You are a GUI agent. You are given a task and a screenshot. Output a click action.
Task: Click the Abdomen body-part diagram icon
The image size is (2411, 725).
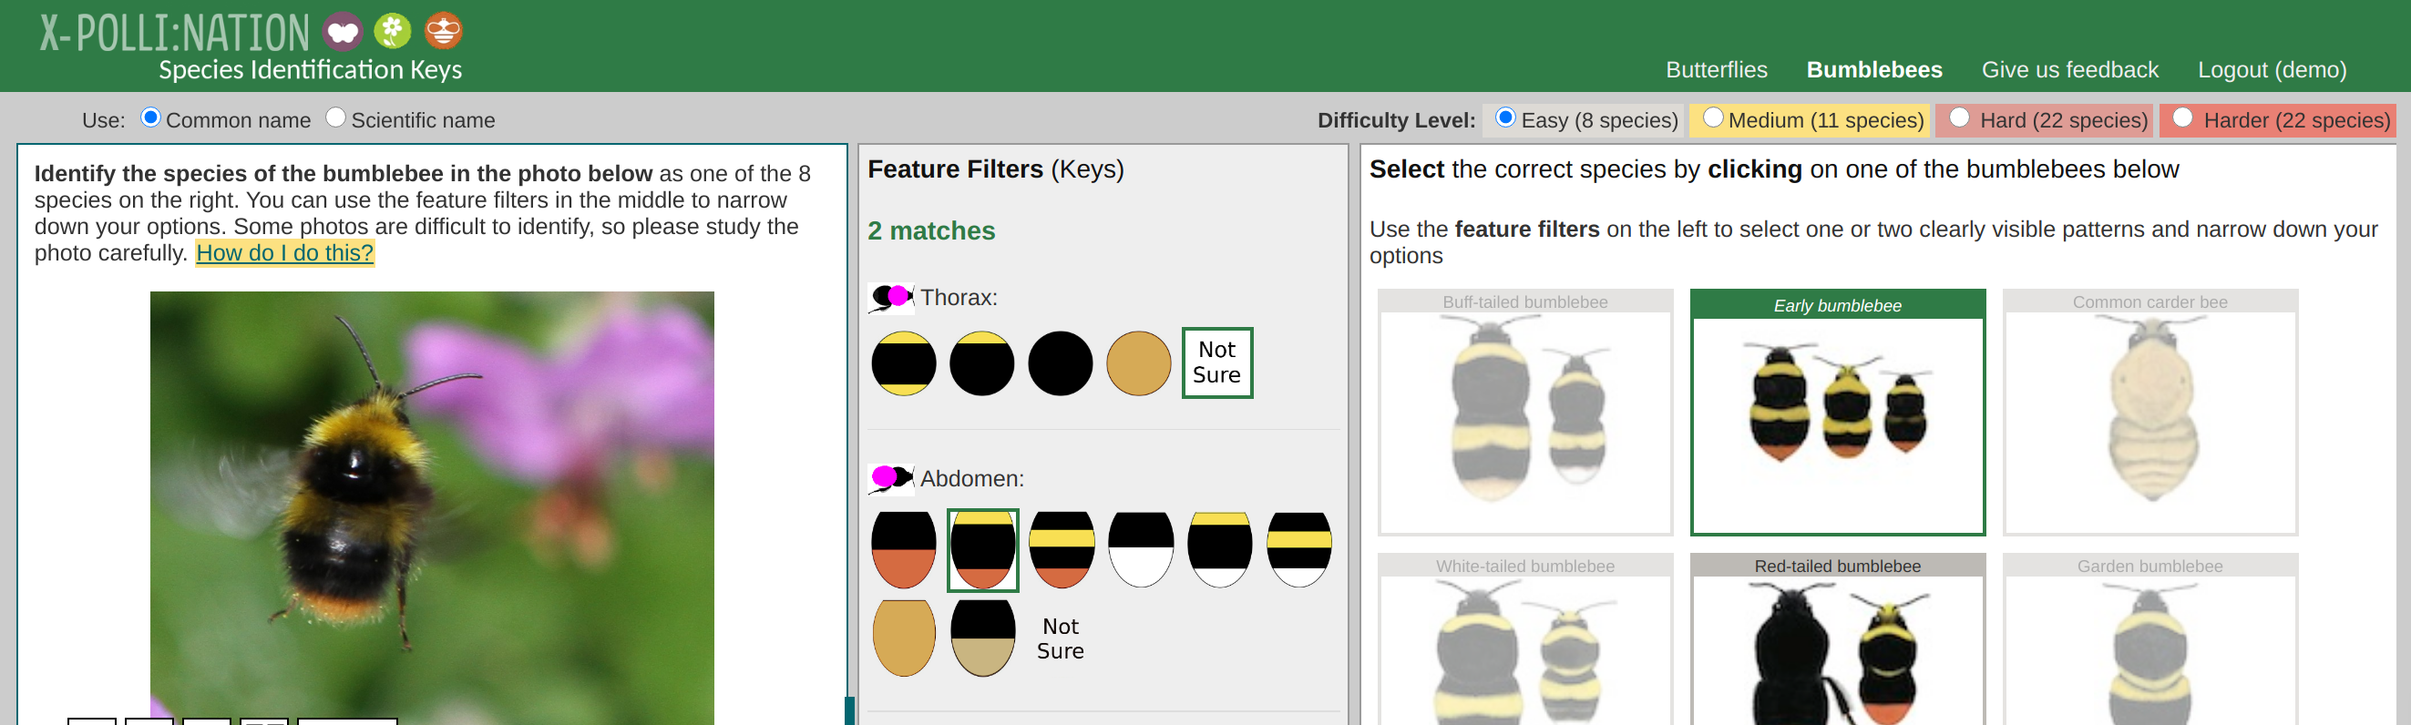pyautogui.click(x=890, y=479)
